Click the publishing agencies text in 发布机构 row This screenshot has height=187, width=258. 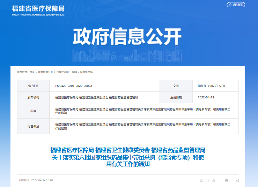click(97, 97)
